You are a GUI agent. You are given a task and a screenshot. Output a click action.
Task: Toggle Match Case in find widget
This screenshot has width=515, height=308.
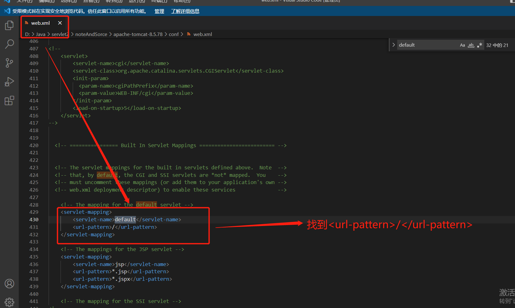(462, 45)
